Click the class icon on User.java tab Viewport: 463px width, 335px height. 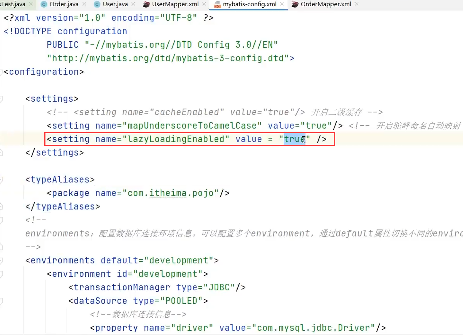click(x=97, y=5)
